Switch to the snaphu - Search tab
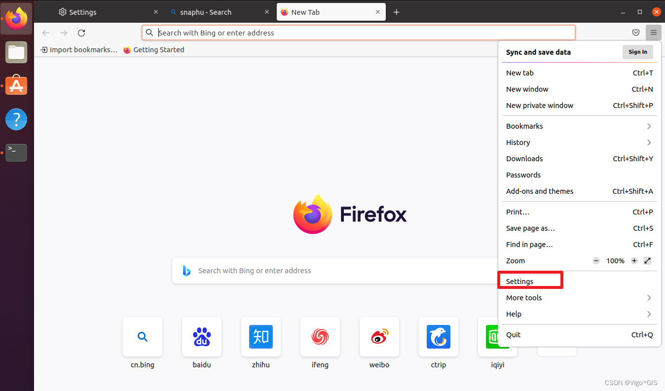 click(x=220, y=12)
